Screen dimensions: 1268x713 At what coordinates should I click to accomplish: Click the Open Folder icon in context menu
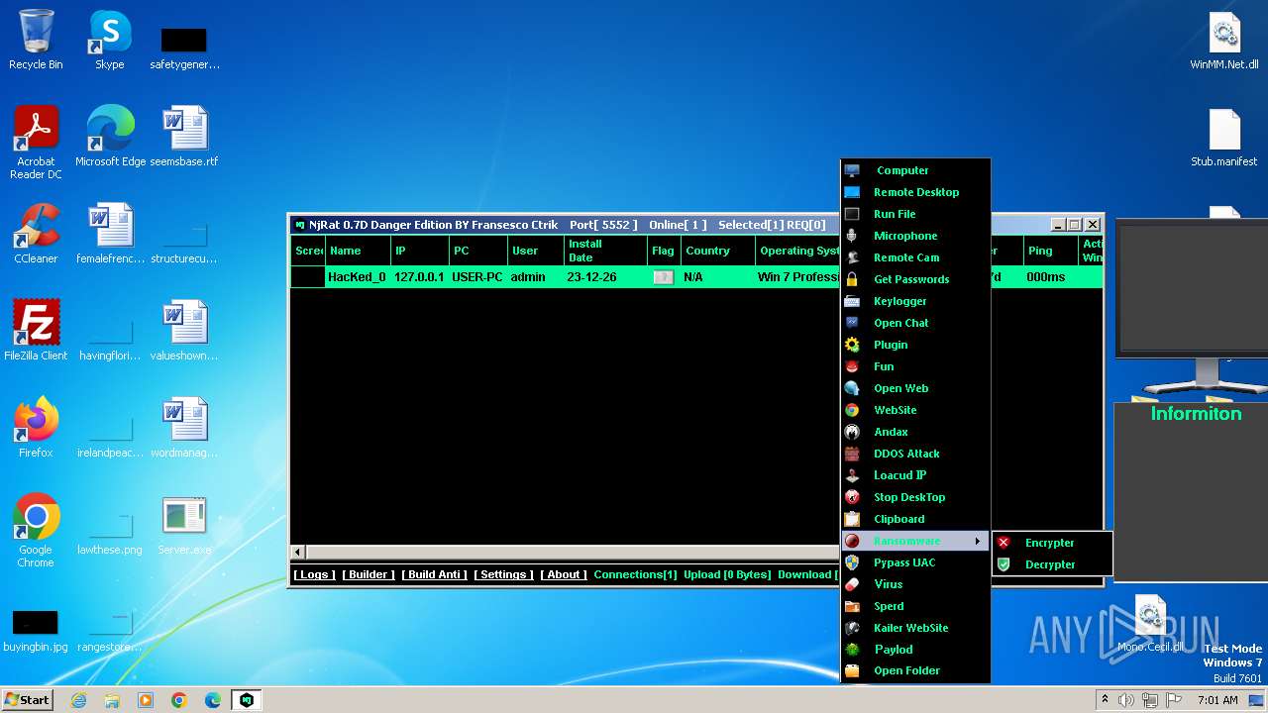[x=852, y=670]
